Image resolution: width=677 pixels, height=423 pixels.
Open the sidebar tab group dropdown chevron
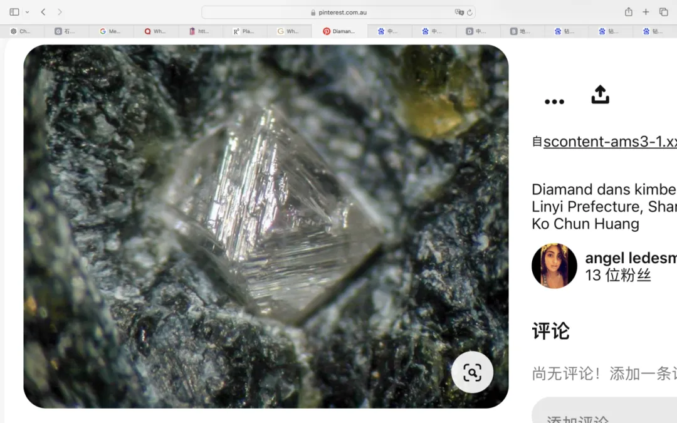click(27, 12)
